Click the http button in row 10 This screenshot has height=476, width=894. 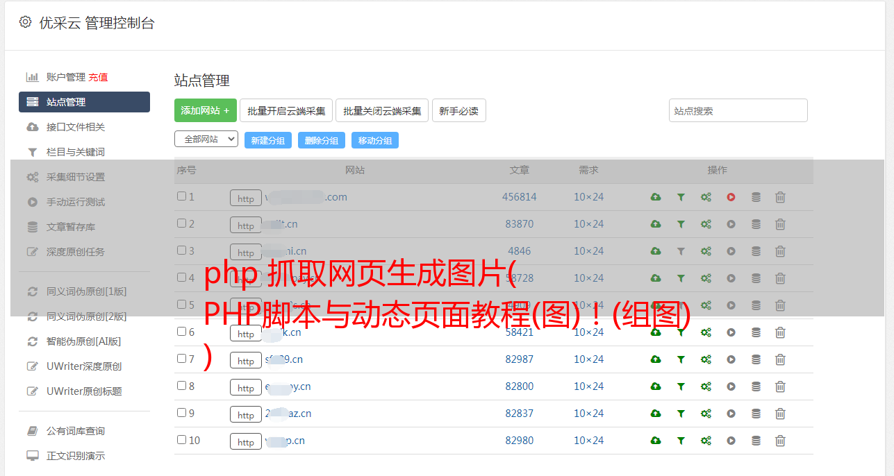click(246, 442)
